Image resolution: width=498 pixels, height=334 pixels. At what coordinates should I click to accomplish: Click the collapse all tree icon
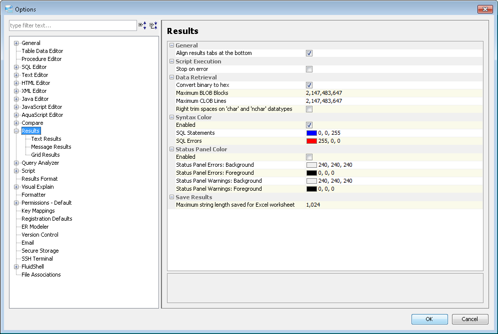coord(153,25)
